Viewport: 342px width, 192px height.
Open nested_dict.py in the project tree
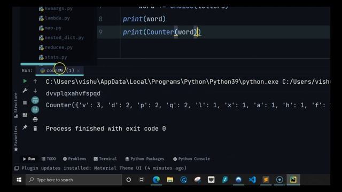(61, 38)
